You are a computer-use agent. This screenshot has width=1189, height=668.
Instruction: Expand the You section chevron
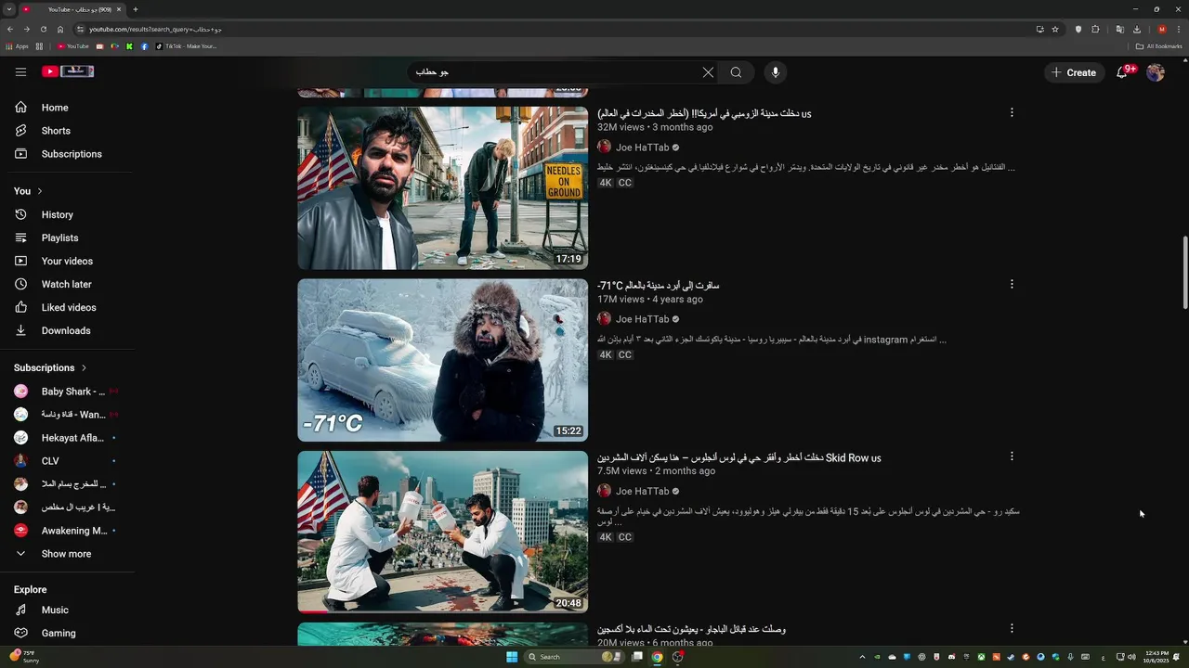pos(39,191)
